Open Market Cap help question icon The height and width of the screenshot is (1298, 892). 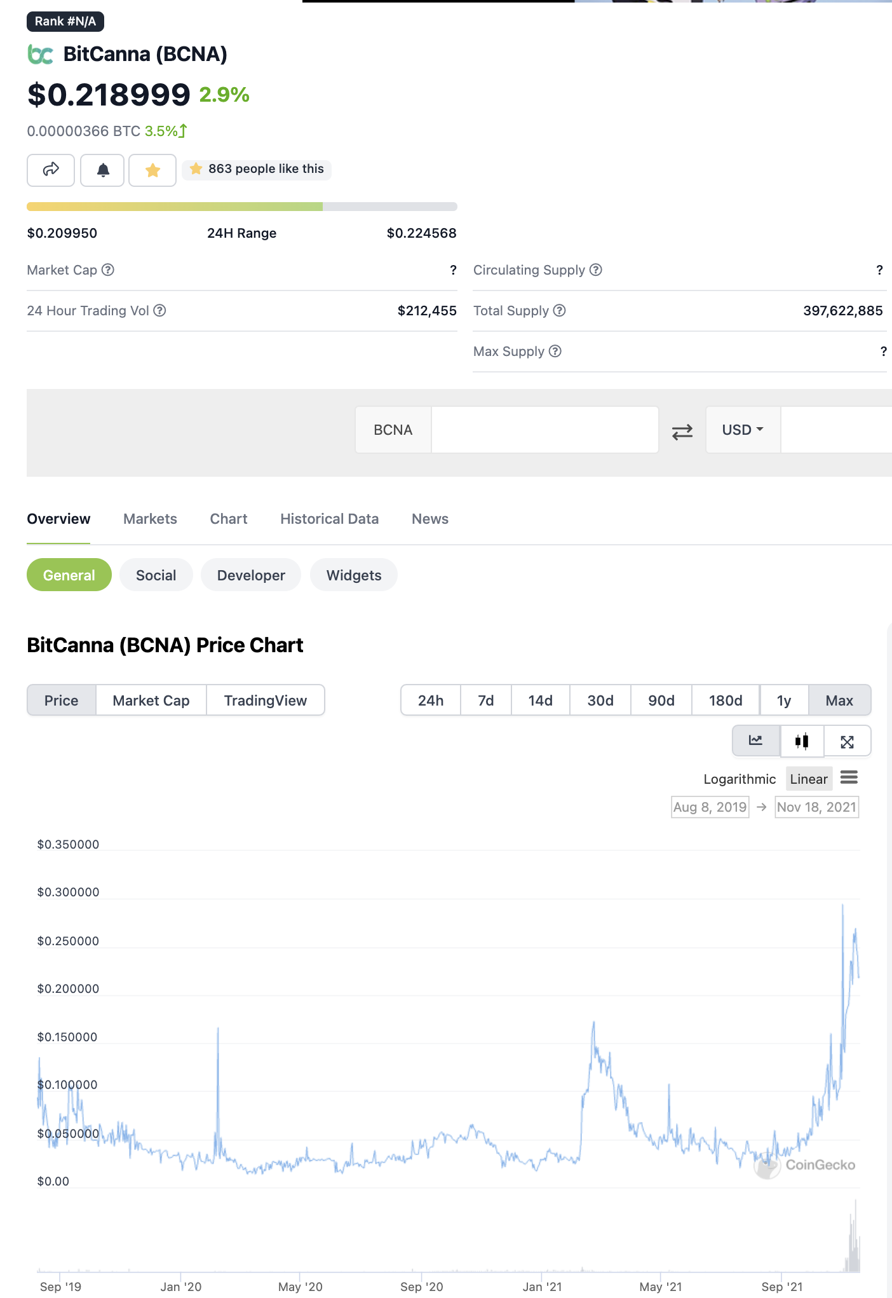tap(108, 270)
